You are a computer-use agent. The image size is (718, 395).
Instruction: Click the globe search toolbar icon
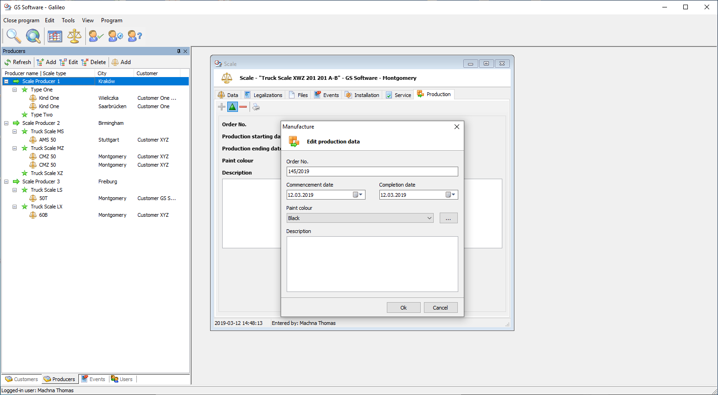(x=33, y=36)
